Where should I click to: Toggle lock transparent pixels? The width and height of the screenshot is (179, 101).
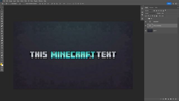click(148, 16)
